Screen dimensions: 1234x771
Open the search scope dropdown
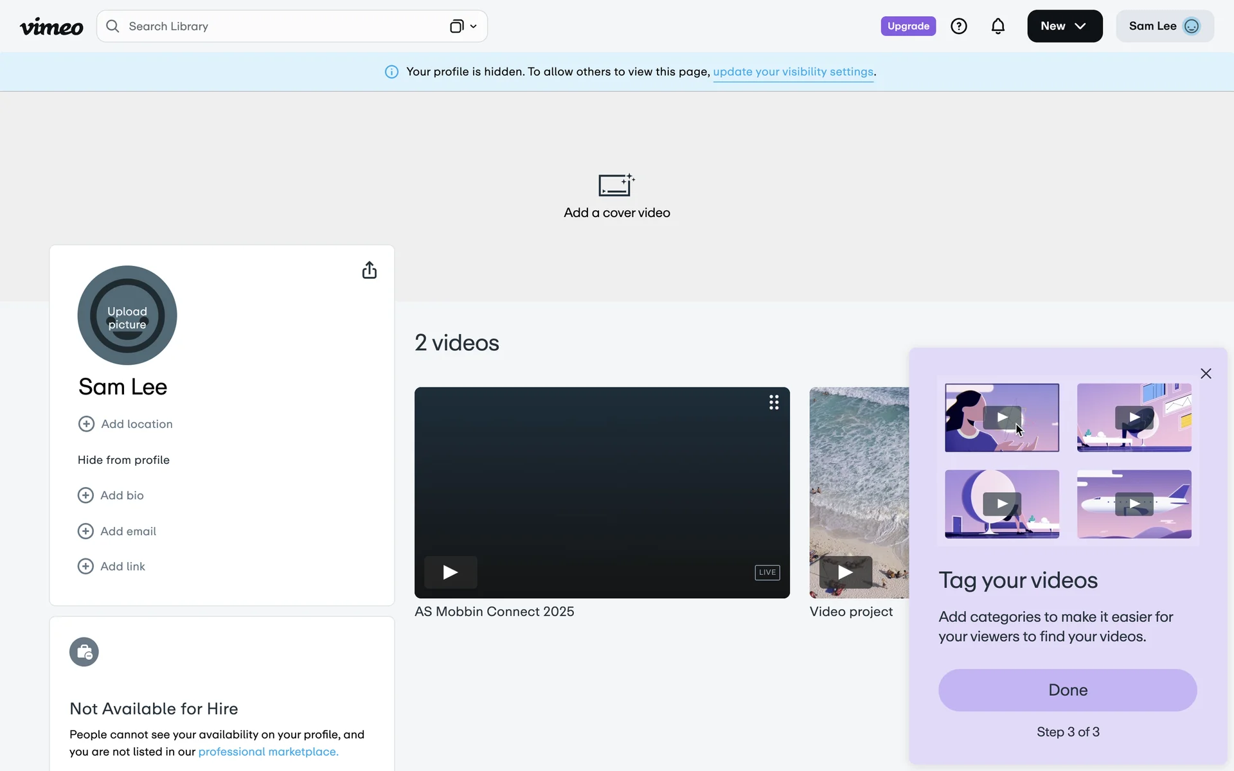click(x=463, y=26)
